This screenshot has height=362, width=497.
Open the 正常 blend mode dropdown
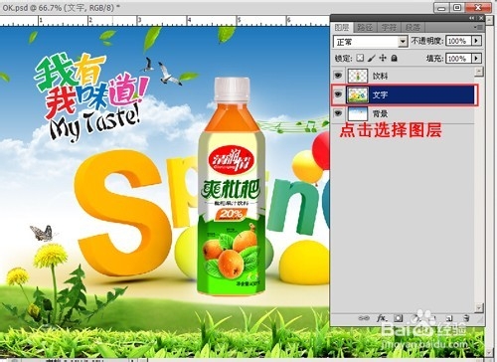403,42
